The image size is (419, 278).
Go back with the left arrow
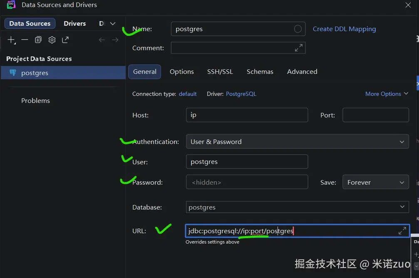coord(102,40)
